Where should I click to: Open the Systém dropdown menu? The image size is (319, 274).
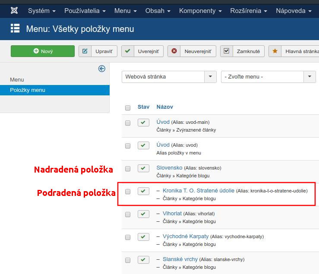coord(41,10)
